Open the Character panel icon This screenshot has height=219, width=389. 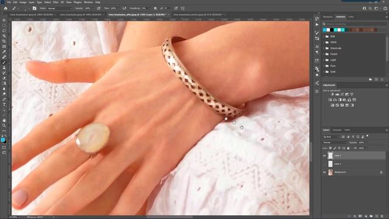(317, 46)
